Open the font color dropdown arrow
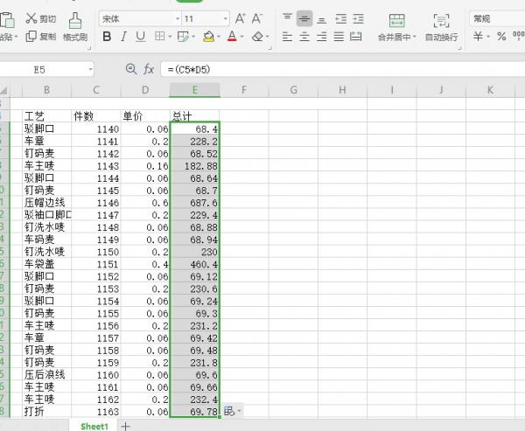 tap(241, 36)
